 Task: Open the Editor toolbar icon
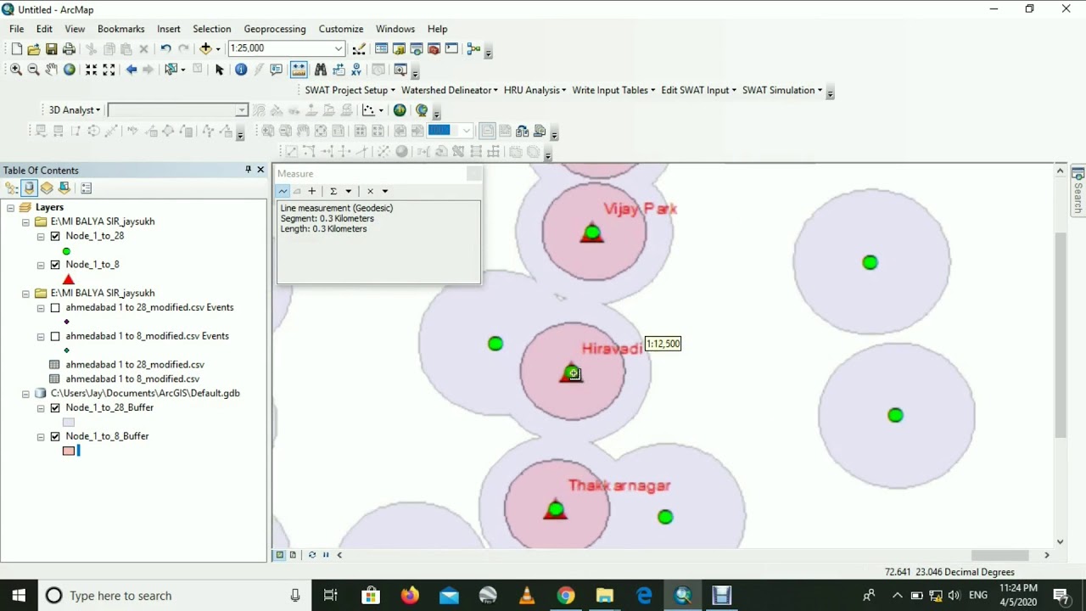(x=359, y=49)
